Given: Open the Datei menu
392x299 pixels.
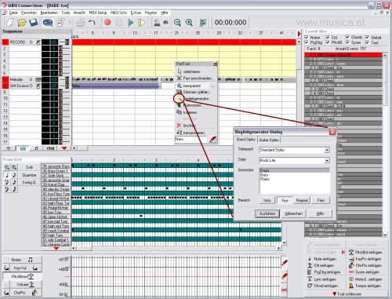Looking at the screenshot, I should [x=13, y=13].
